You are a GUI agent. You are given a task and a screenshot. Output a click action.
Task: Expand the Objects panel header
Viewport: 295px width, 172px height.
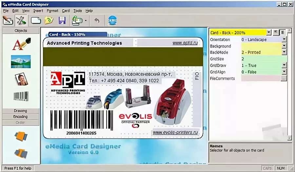click(x=21, y=31)
